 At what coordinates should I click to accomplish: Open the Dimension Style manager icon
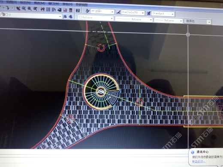(118, 12)
